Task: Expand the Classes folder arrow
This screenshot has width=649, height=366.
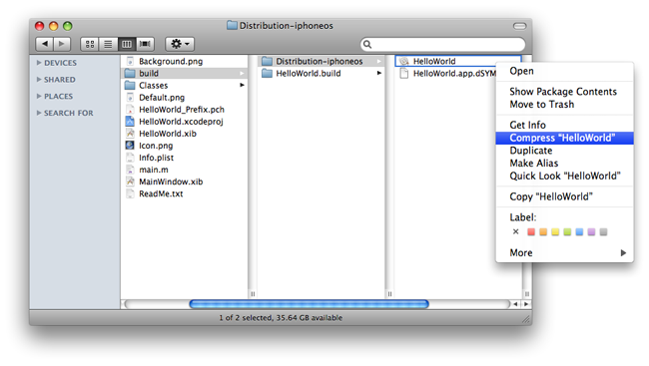Action: point(243,85)
